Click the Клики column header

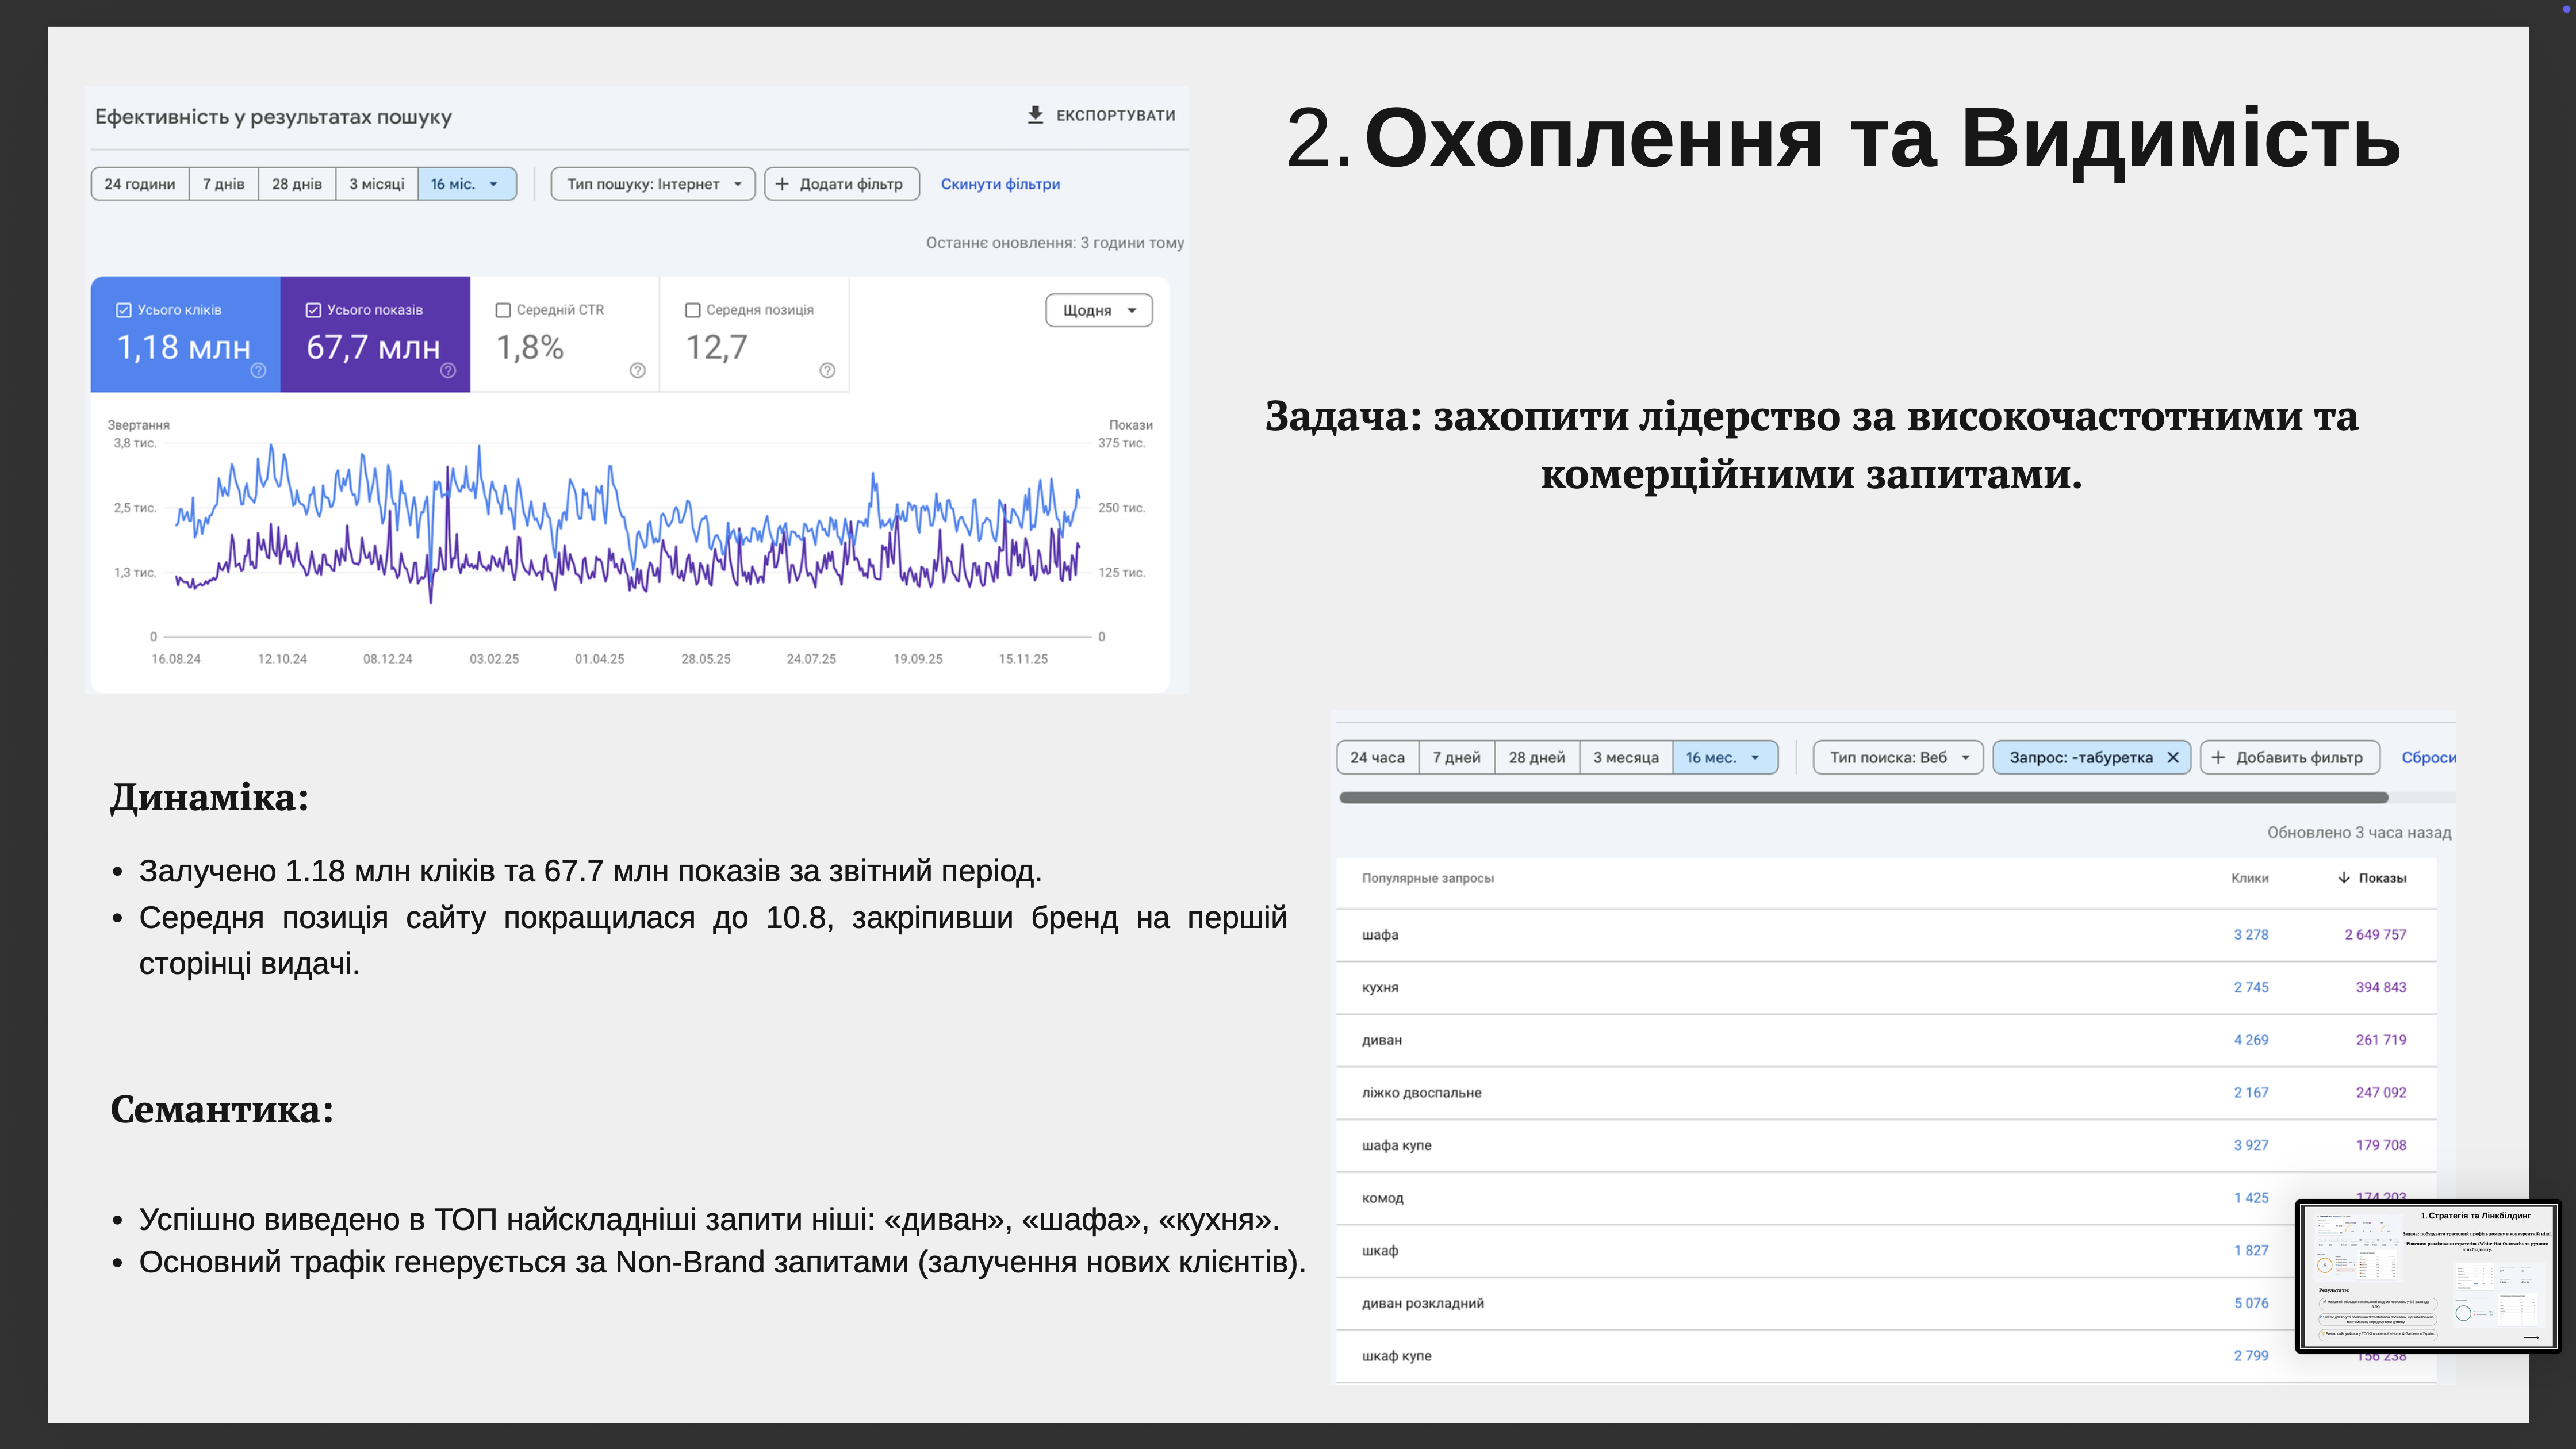[2249, 878]
